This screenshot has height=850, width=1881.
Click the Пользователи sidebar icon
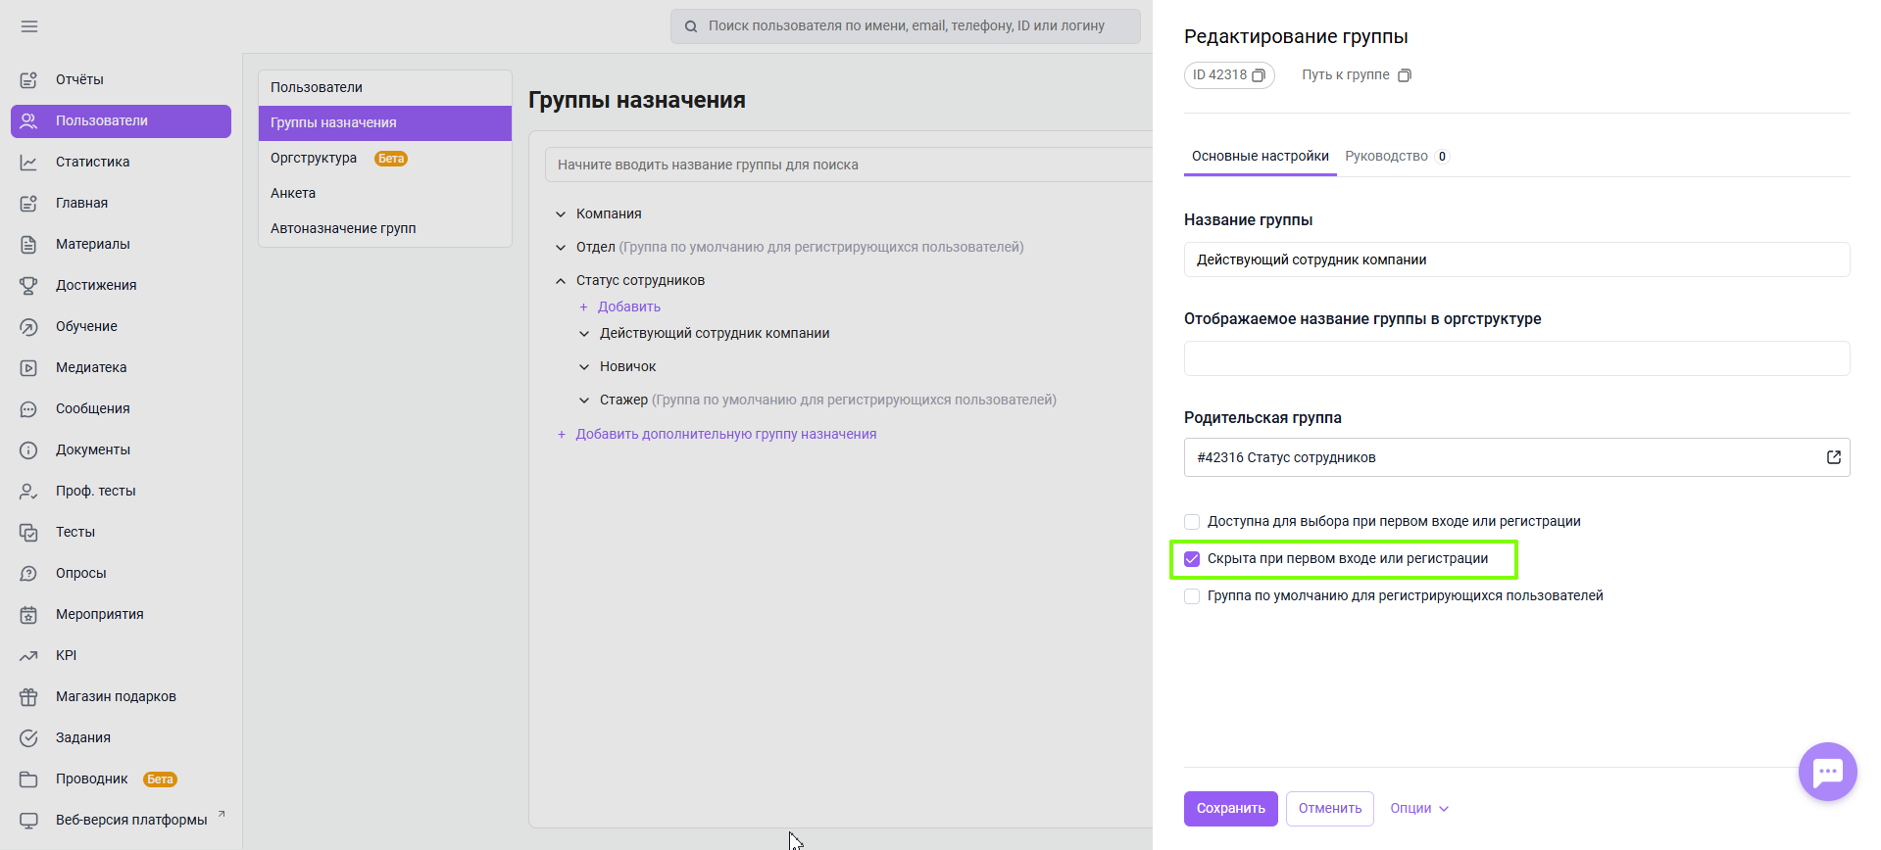point(28,120)
